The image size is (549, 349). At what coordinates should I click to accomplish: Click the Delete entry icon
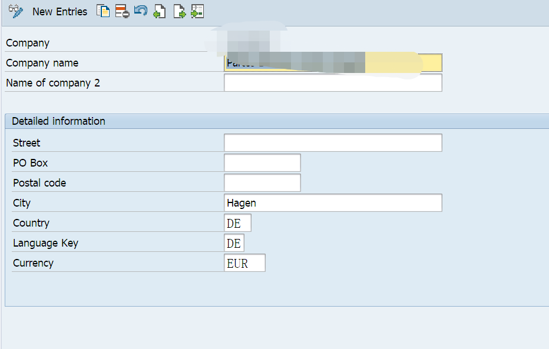[x=122, y=11]
